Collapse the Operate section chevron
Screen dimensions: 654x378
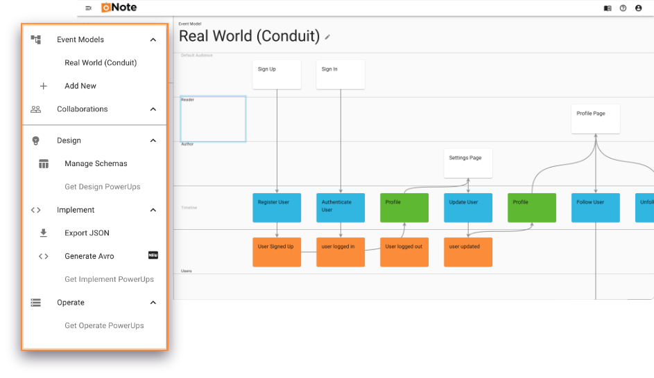[153, 303]
